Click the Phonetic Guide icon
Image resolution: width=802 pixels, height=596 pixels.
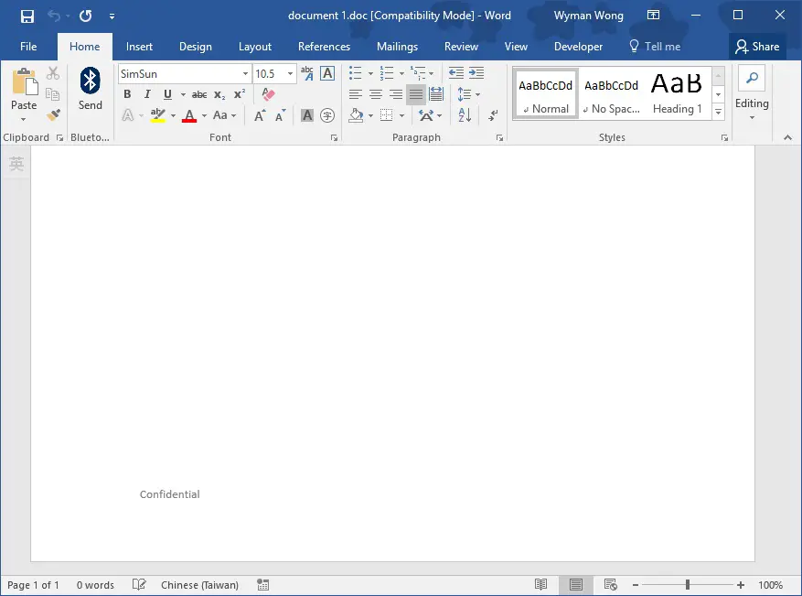point(307,73)
